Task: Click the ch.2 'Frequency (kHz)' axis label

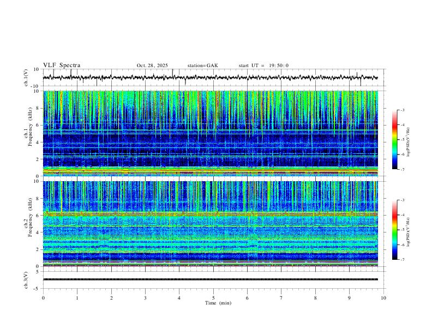Action: pyautogui.click(x=30, y=217)
